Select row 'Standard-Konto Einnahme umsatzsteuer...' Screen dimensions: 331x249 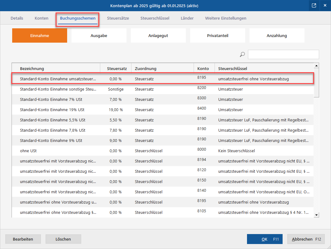163,79
